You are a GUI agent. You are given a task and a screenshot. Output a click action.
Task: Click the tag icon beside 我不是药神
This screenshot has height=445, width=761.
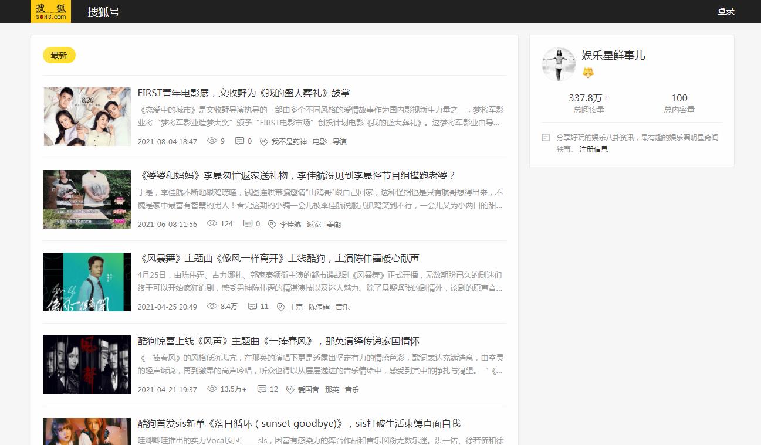pos(263,142)
